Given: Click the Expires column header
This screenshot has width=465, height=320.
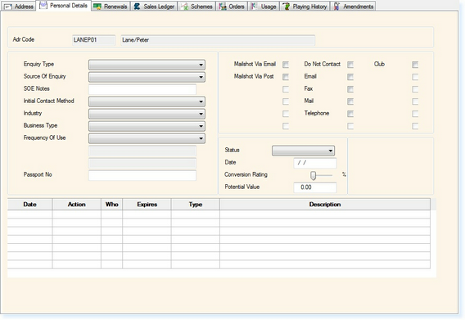Looking at the screenshot, I should (x=147, y=205).
